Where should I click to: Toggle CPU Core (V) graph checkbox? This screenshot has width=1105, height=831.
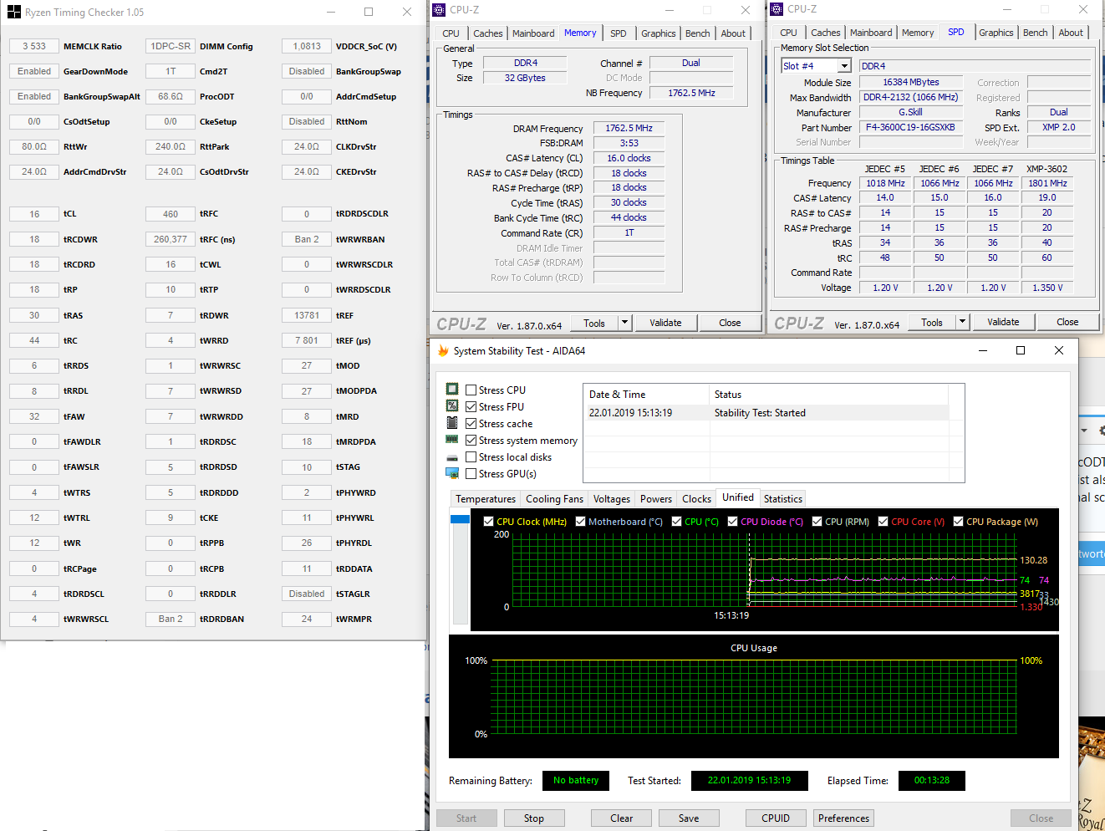(x=883, y=522)
